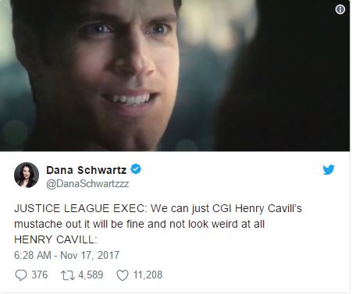Click the reply speech bubble icon
Viewport: 352px width, 294px height.
(x=21, y=275)
